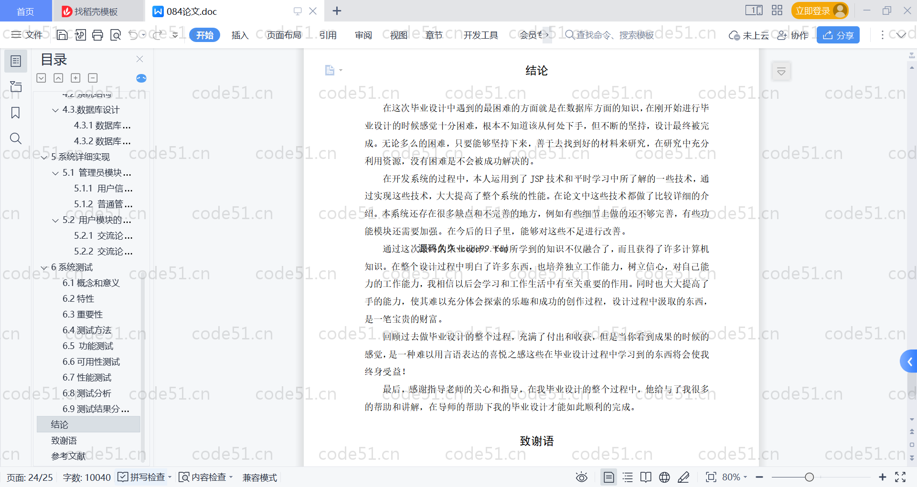This screenshot has height=487, width=917.
Task: Open the bookmark sidebar icon
Action: point(16,113)
